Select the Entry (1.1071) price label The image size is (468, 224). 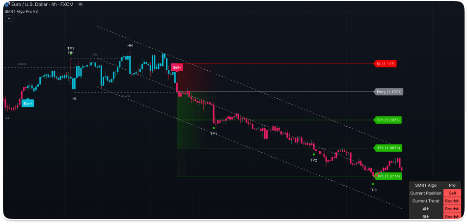coord(388,92)
